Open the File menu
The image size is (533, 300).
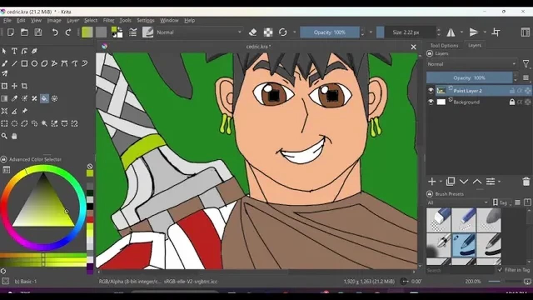pos(7,20)
